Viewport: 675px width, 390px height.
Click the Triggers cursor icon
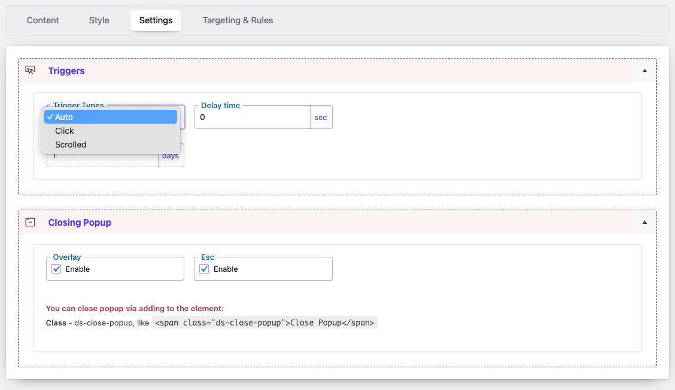point(30,70)
